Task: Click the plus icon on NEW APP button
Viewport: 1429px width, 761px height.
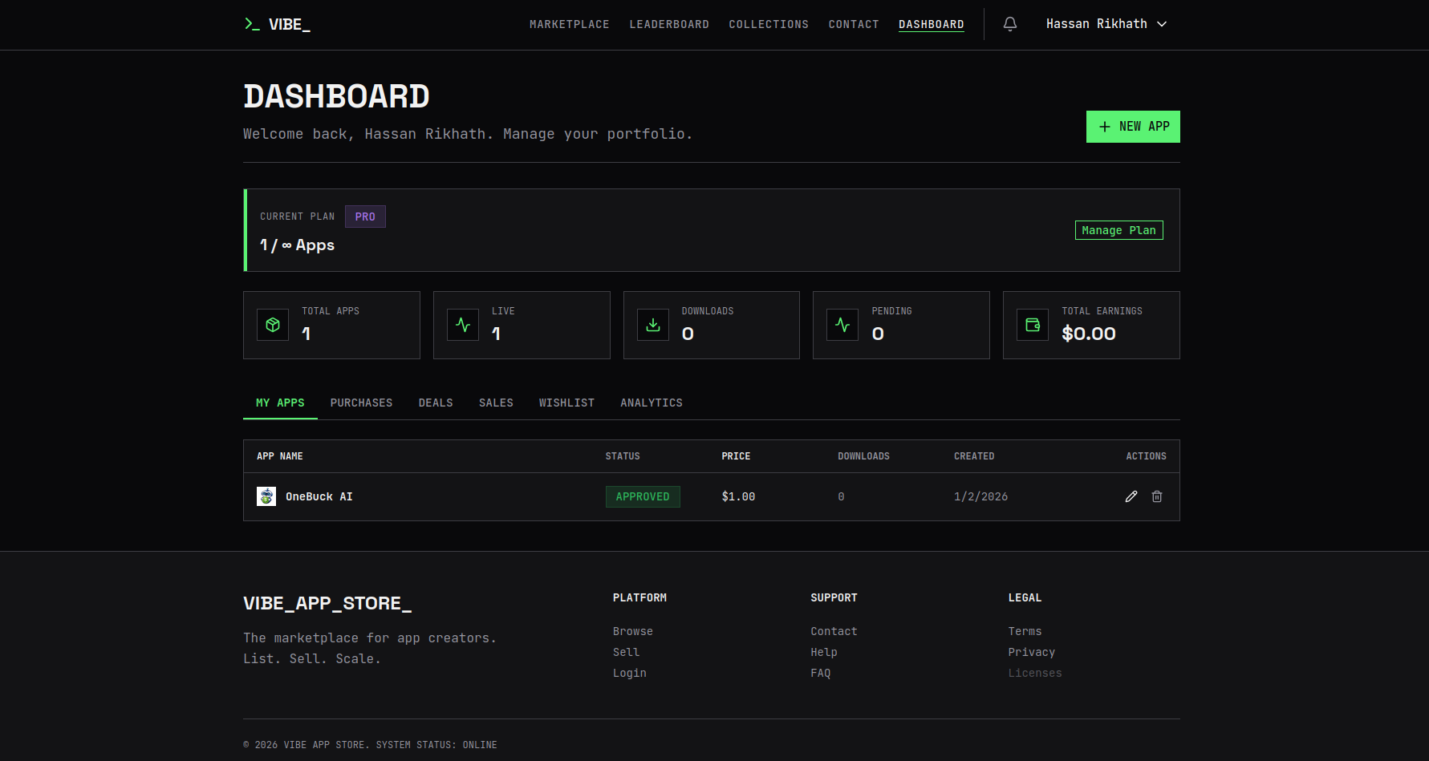Action: pyautogui.click(x=1104, y=126)
